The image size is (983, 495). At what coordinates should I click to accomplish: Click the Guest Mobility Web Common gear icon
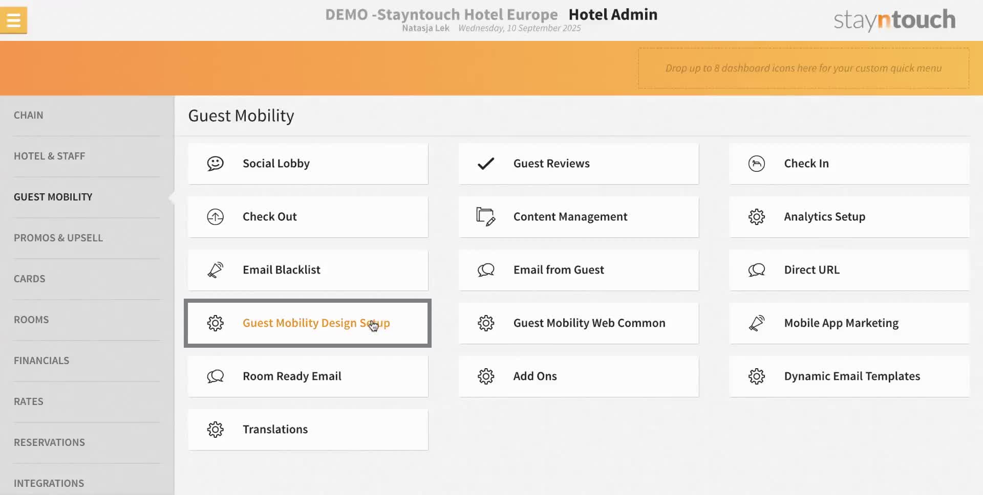coord(485,323)
